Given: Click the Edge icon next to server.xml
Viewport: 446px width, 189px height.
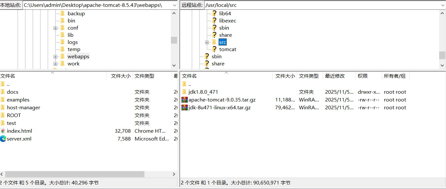Looking at the screenshot, I should pyautogui.click(x=3, y=139).
